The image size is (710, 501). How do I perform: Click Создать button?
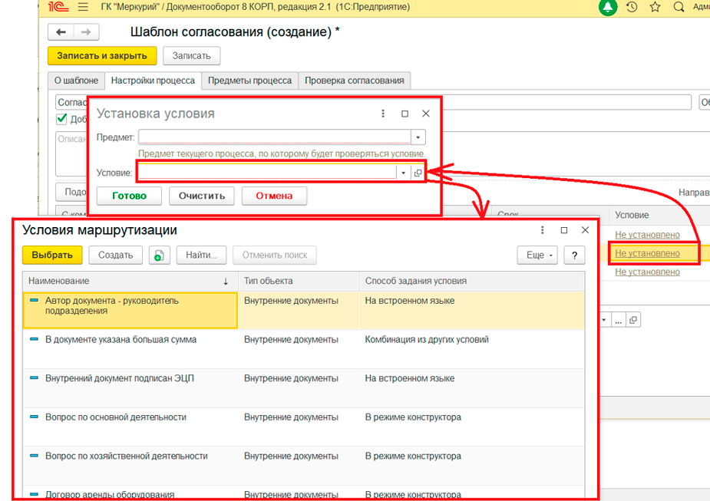click(x=115, y=255)
